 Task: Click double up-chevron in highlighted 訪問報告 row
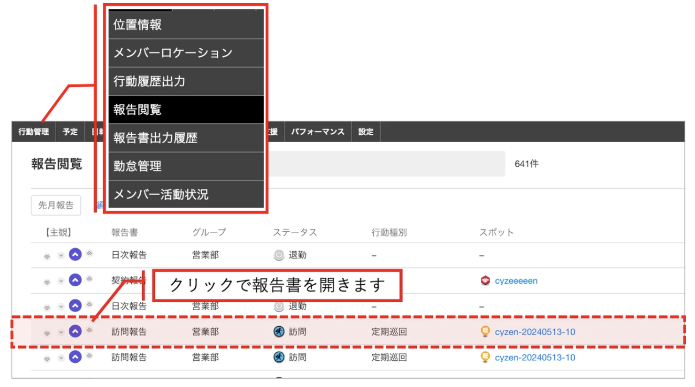tap(89, 330)
